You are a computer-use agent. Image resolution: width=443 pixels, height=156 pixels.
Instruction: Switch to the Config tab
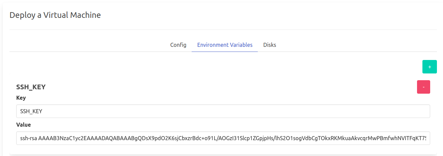tap(178, 45)
